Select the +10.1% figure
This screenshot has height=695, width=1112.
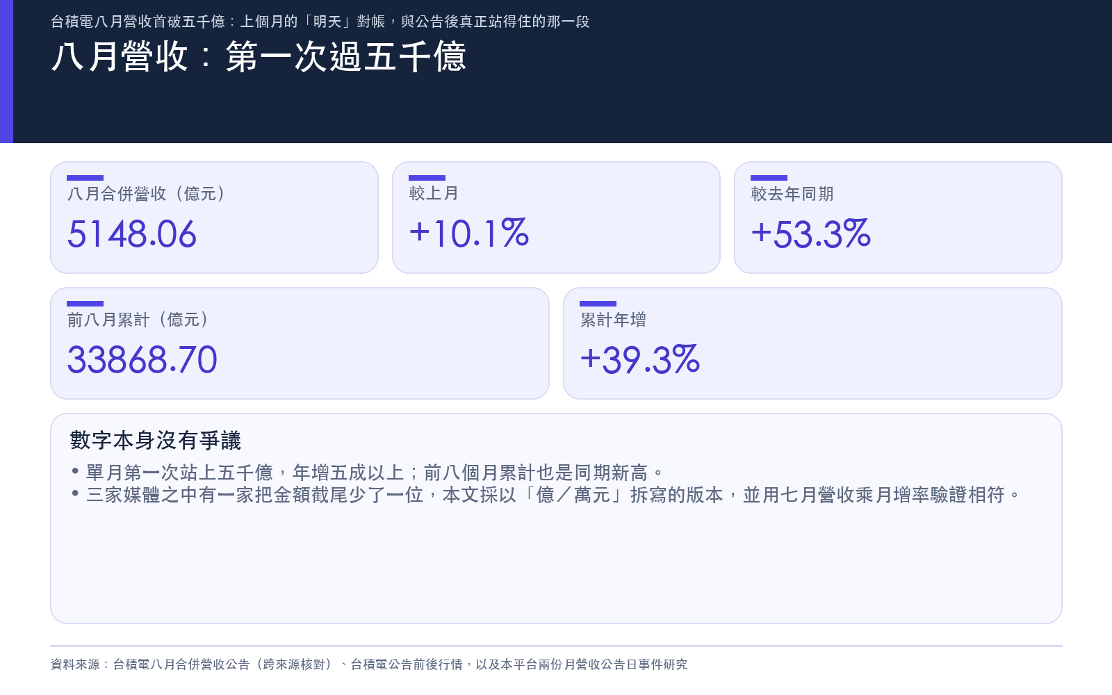click(469, 234)
